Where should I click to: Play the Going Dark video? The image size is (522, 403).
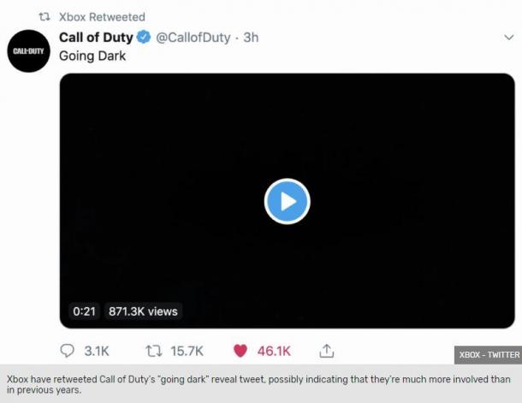coord(288,201)
